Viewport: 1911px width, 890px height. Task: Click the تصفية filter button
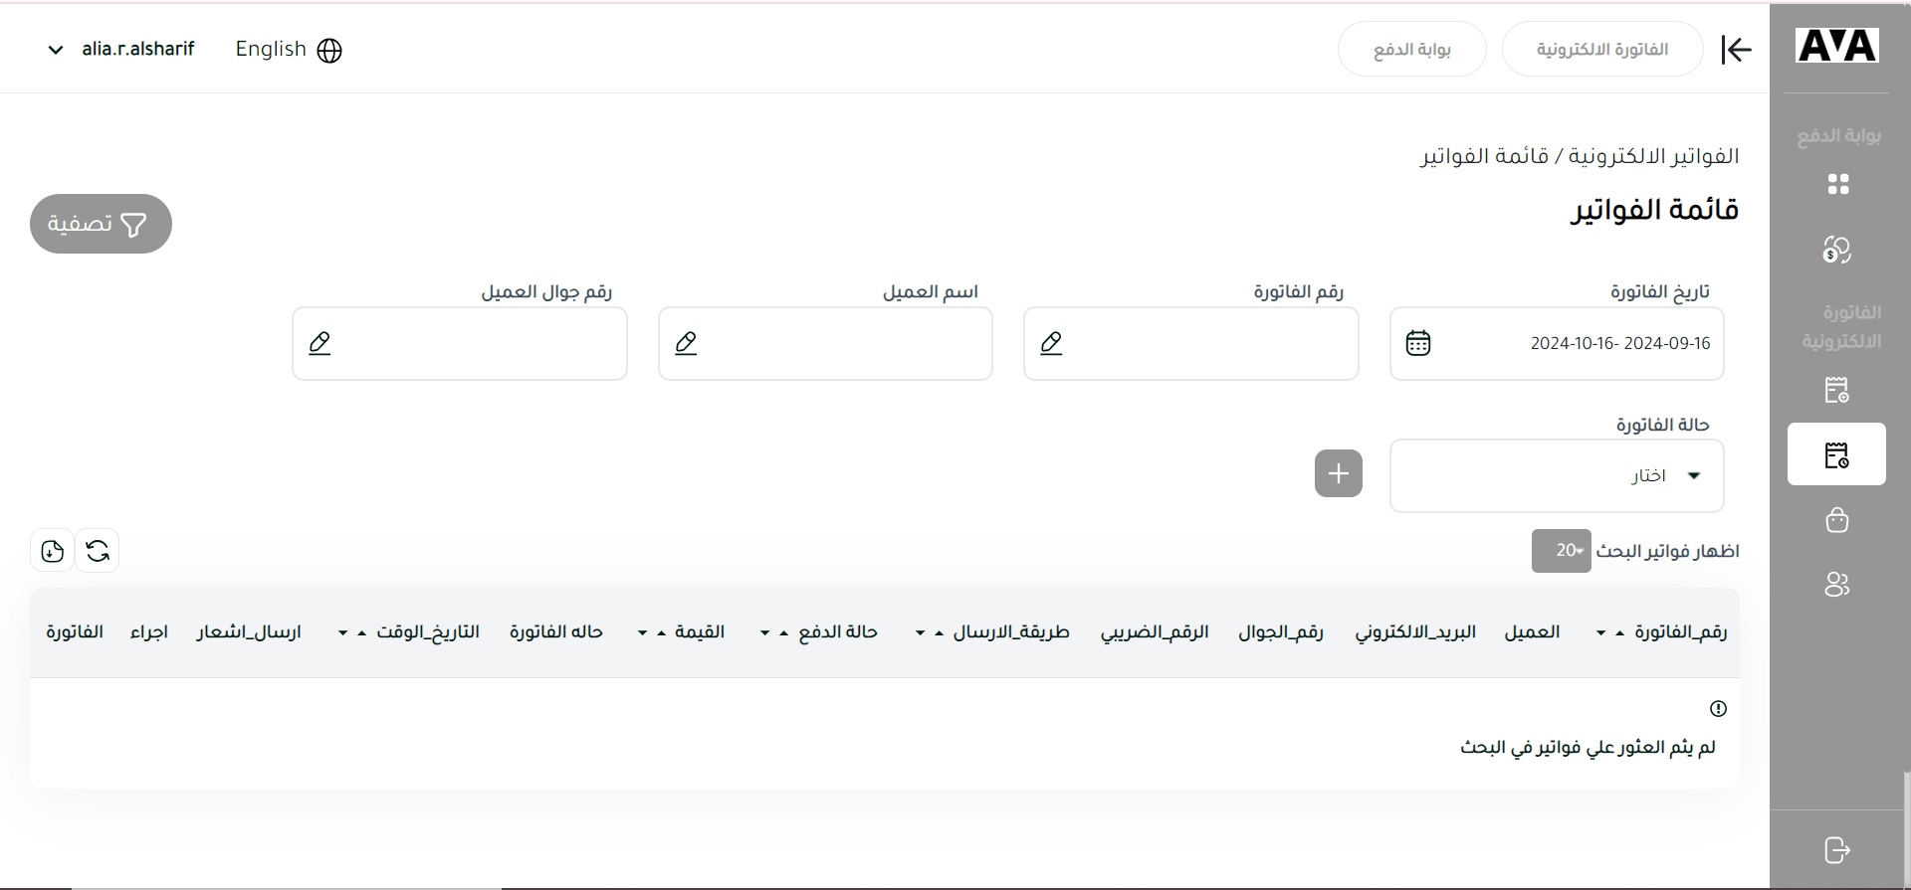(101, 224)
